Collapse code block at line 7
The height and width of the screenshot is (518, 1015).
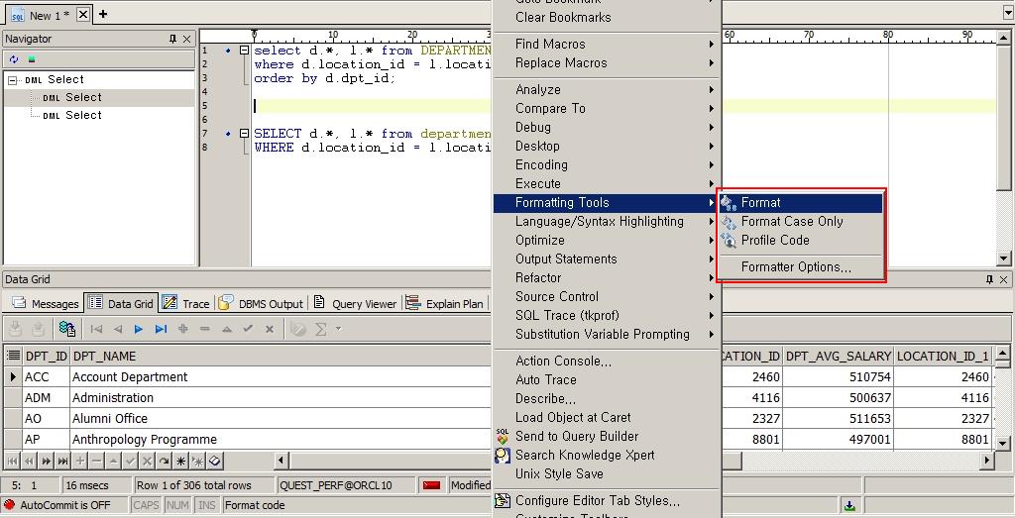pyautogui.click(x=244, y=134)
